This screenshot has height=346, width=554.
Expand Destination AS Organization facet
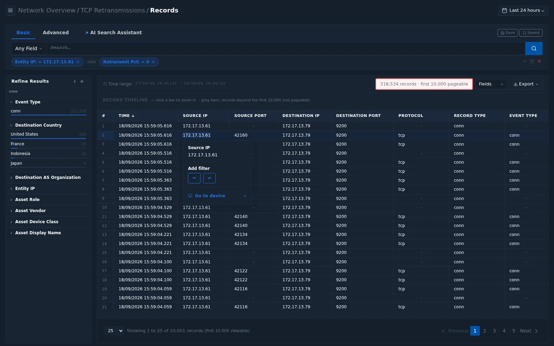click(48, 177)
